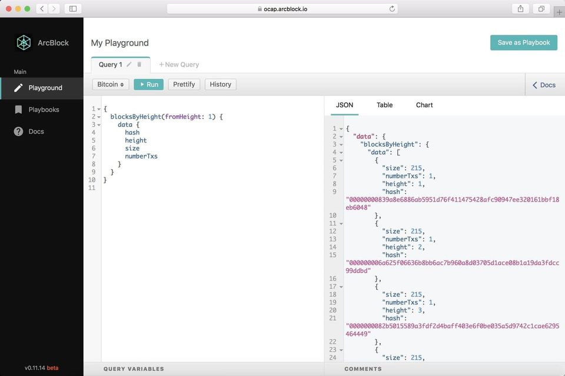This screenshot has width=565, height=376.
Task: Collapse the blocksByHeight fold arrow in query editor
Action: 99,117
